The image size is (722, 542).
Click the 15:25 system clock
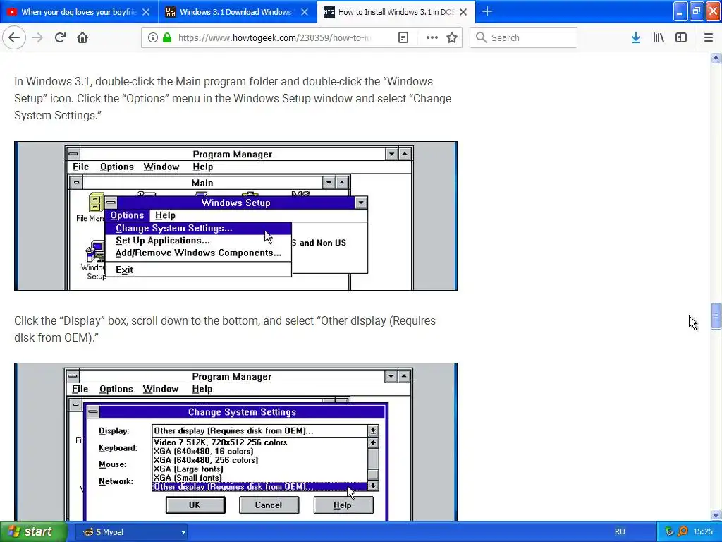pos(703,531)
